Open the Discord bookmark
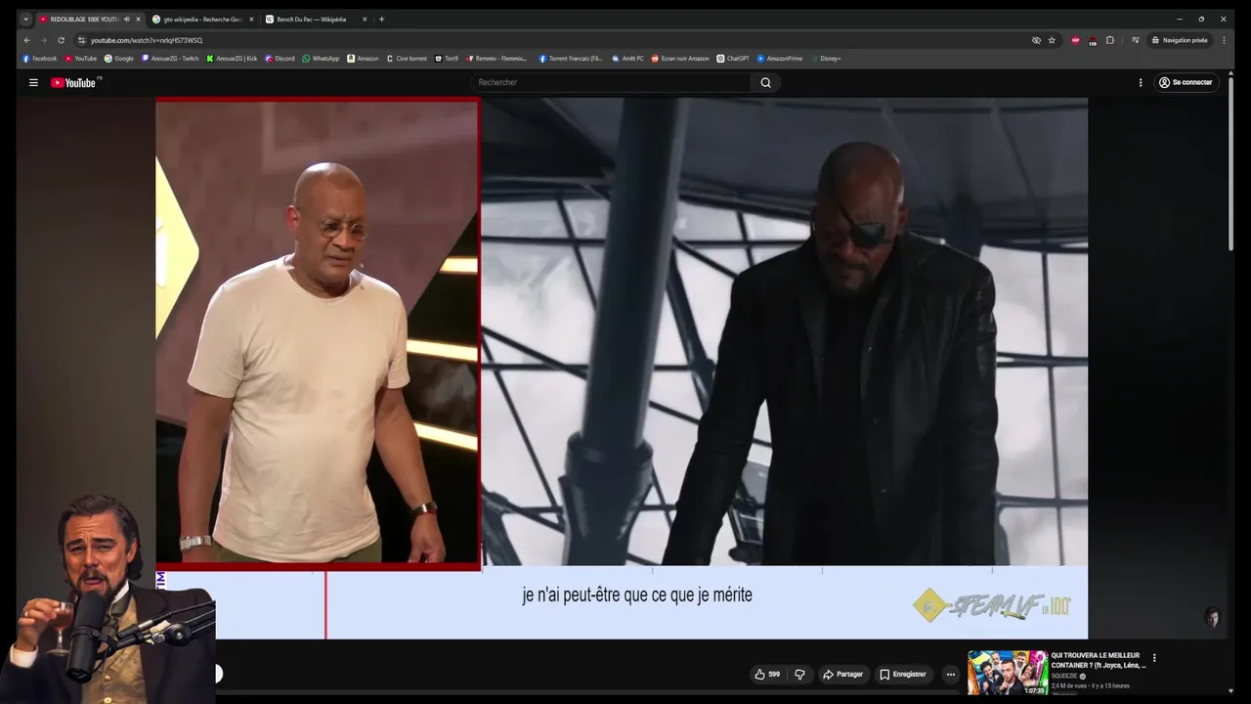 (x=280, y=59)
